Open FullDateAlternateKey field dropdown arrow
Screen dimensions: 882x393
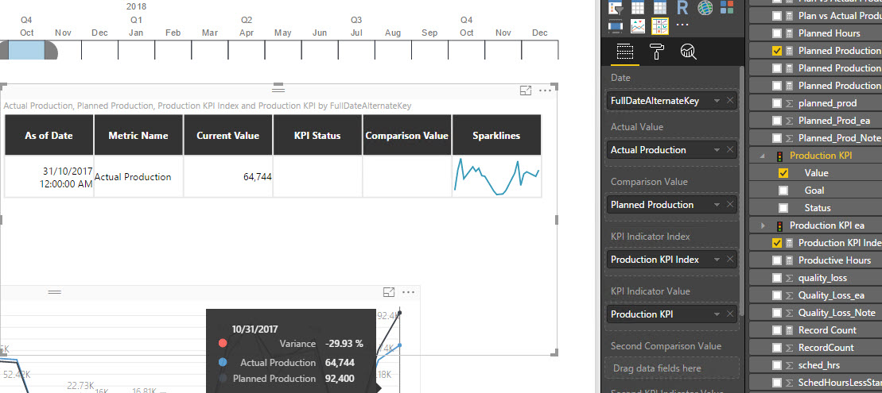point(717,101)
